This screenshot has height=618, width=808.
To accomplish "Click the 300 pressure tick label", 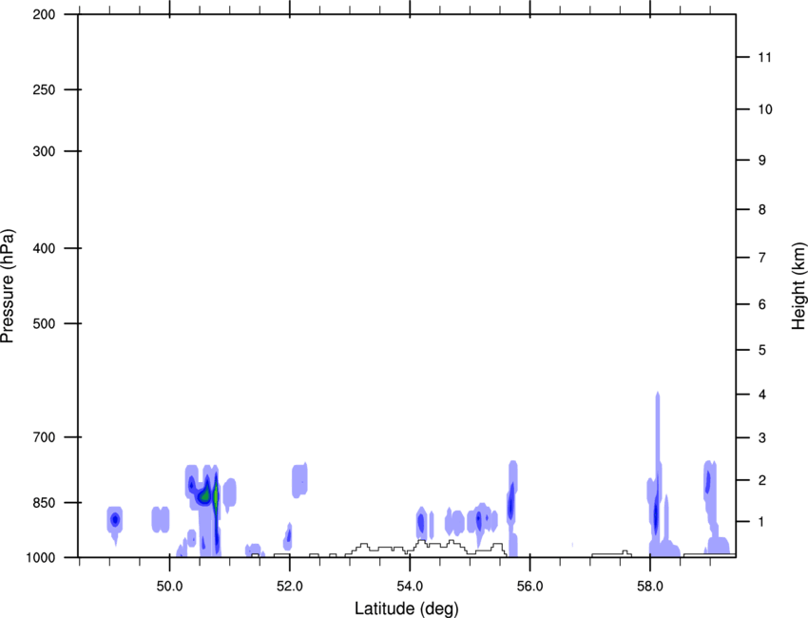I will [45, 151].
